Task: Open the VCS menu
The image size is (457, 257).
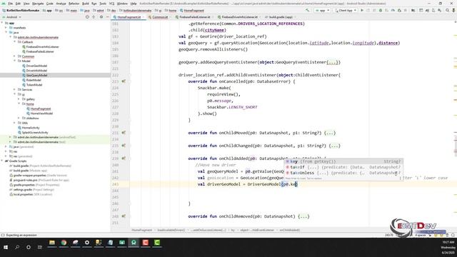Action: (111, 4)
